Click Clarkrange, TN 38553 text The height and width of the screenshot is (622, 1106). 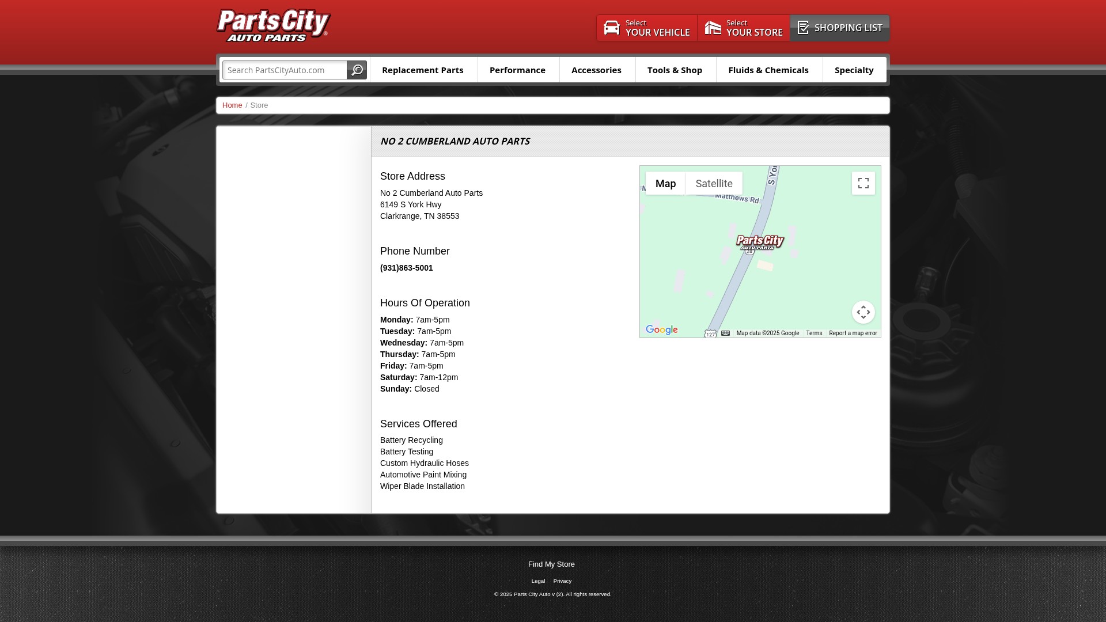pos(420,216)
